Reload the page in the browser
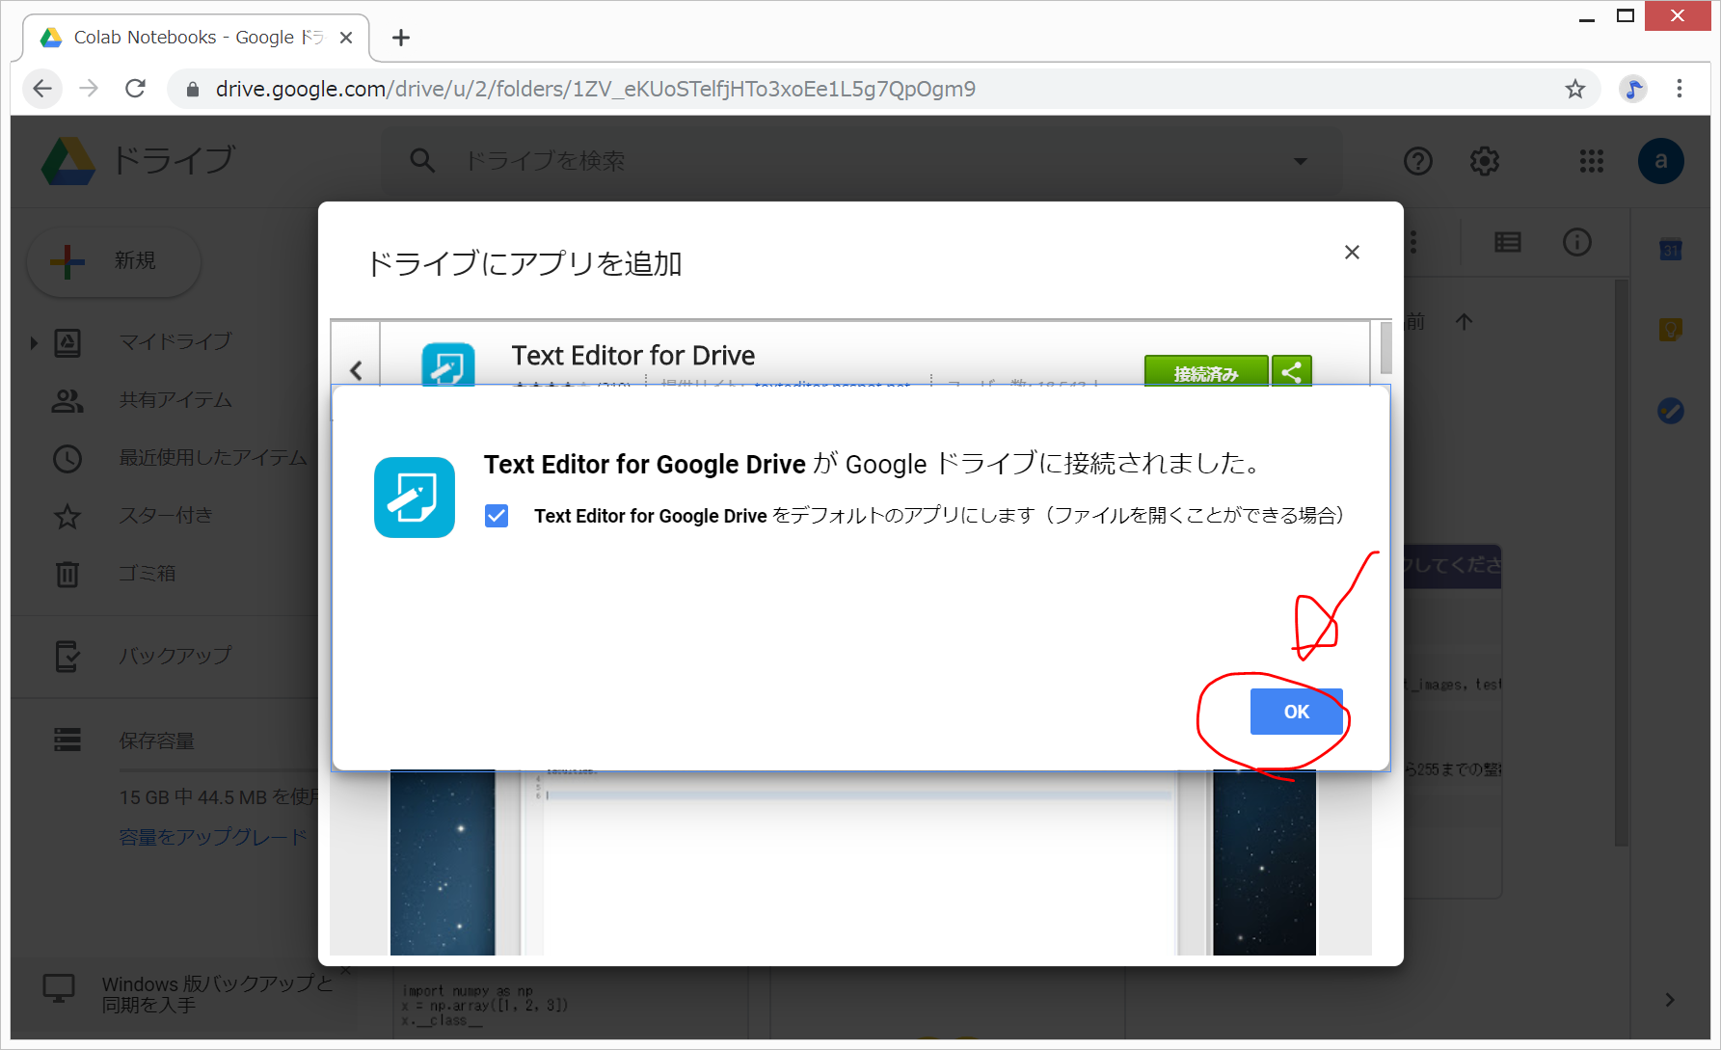Viewport: 1721px width, 1050px height. [x=135, y=89]
